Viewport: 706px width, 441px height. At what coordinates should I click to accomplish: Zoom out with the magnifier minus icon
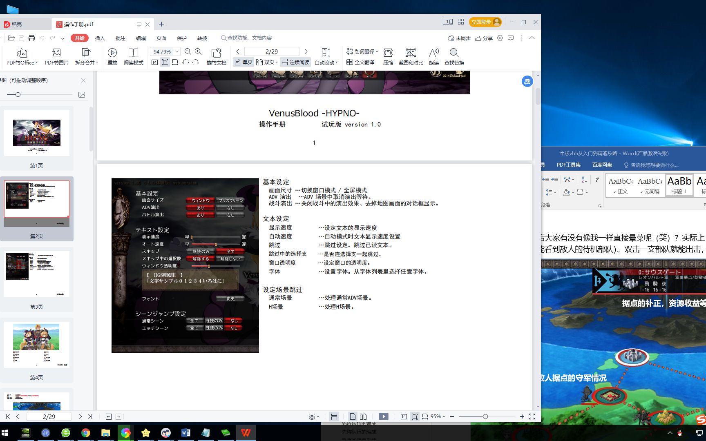pyautogui.click(x=188, y=51)
